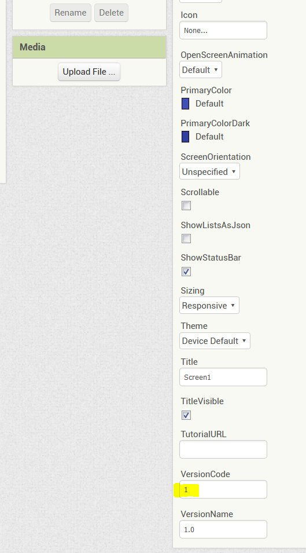Click the PrimaryColor blue swatch

pyautogui.click(x=185, y=104)
